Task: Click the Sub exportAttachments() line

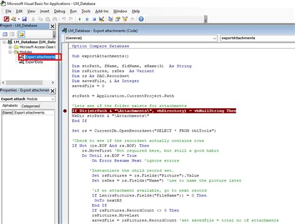Action: pos(100,56)
